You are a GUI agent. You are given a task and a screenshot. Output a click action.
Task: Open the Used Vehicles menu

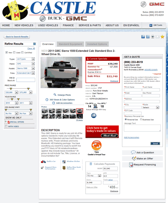pyautogui.click(x=48, y=25)
